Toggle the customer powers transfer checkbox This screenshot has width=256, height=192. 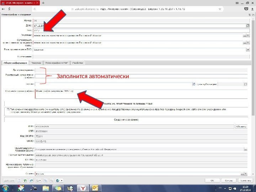click(8, 110)
